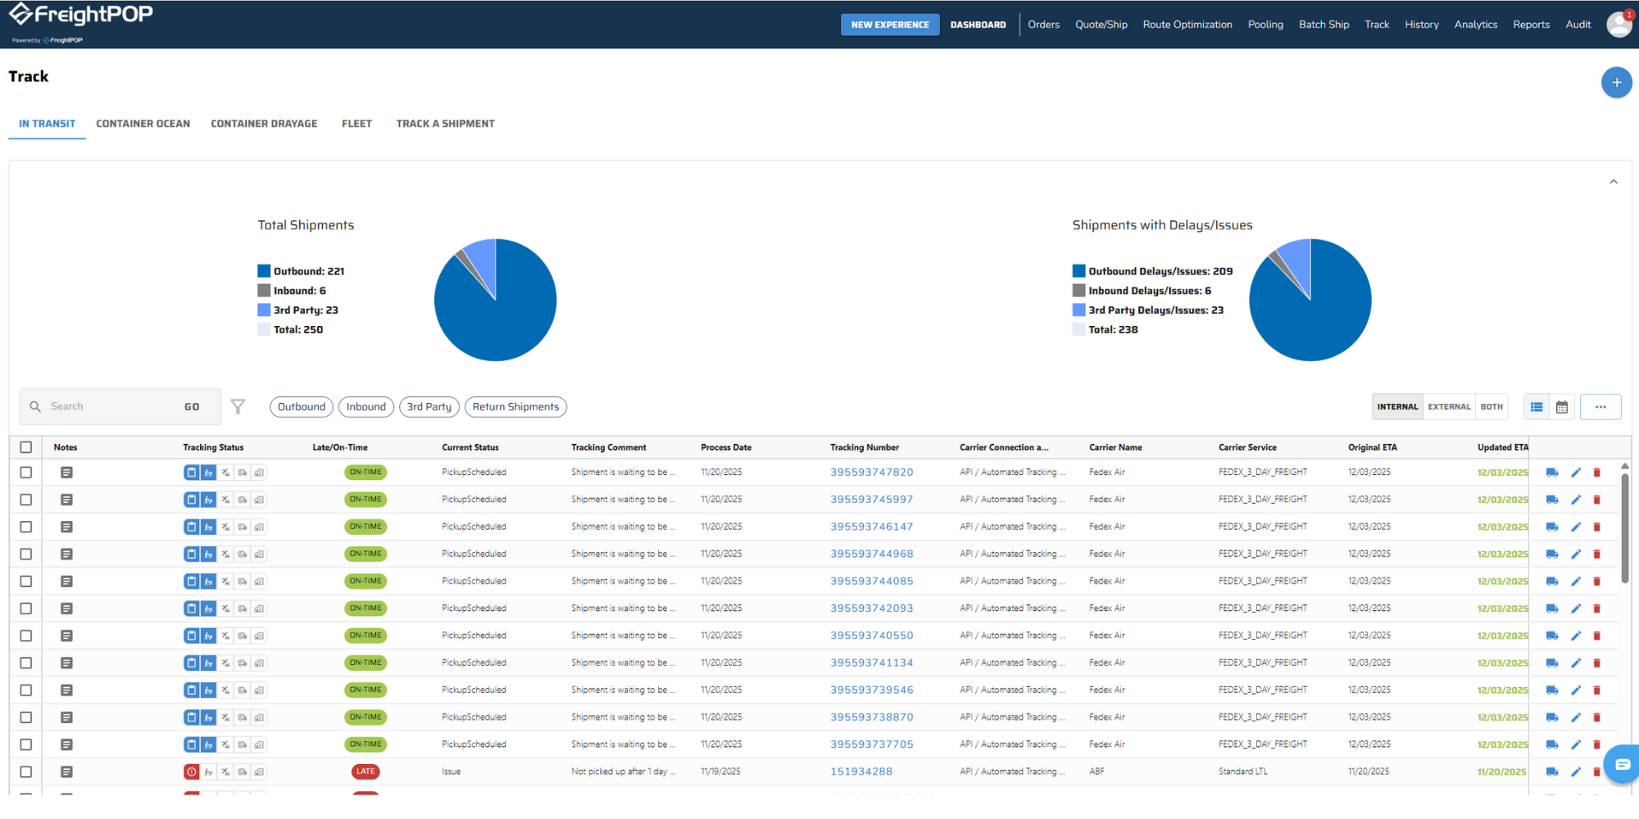Open Track a Shipment tab
The height and width of the screenshot is (819, 1639).
pyautogui.click(x=445, y=124)
